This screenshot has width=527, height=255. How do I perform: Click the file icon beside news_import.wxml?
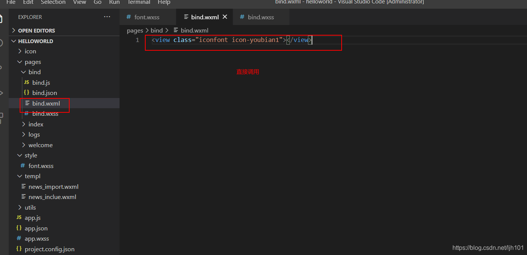(23, 187)
